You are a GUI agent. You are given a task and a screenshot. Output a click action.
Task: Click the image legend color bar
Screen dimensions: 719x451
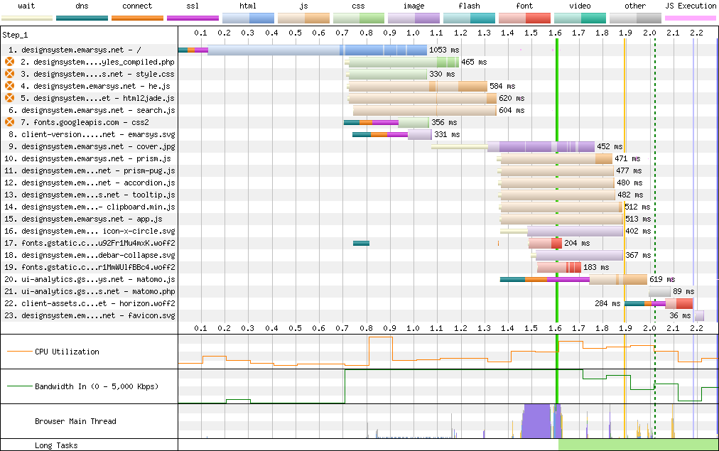tap(414, 18)
